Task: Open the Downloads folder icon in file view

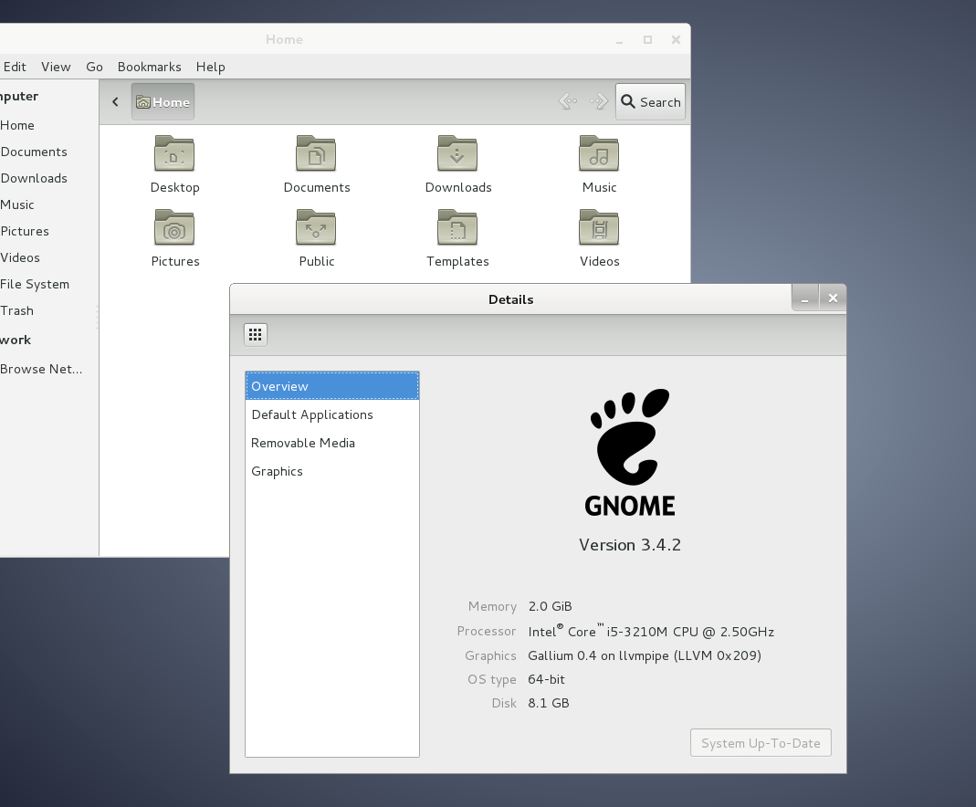Action: pyautogui.click(x=457, y=153)
